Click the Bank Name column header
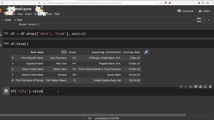 pos(37,52)
